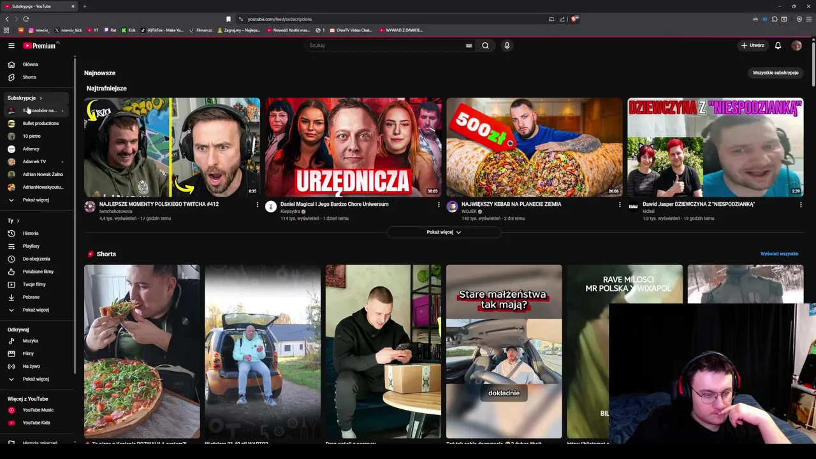Explore Muzyka category

(x=37, y=341)
